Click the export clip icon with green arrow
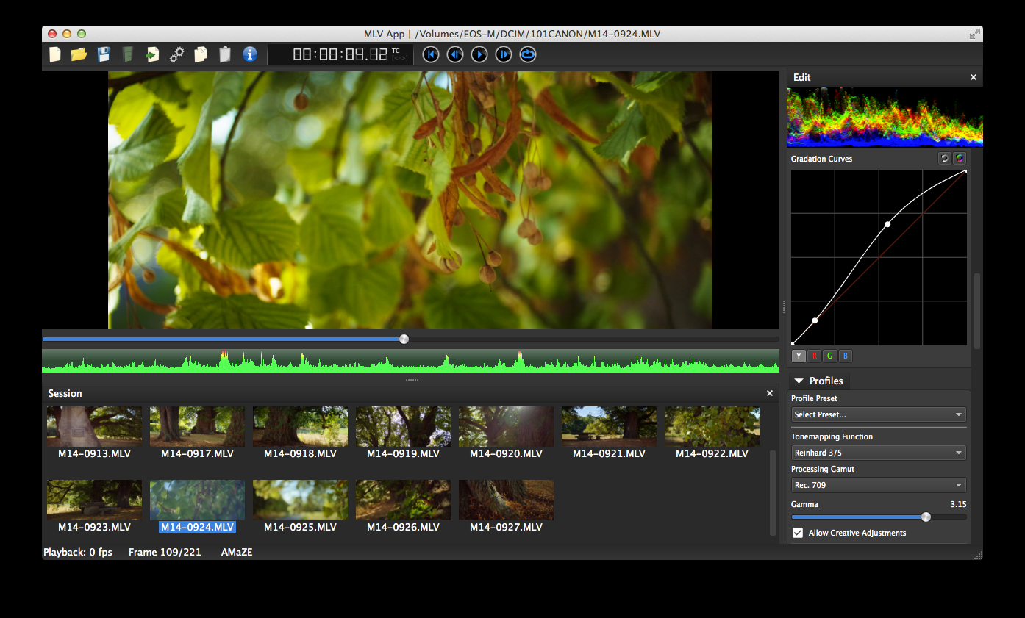This screenshot has width=1025, height=618. (x=152, y=54)
